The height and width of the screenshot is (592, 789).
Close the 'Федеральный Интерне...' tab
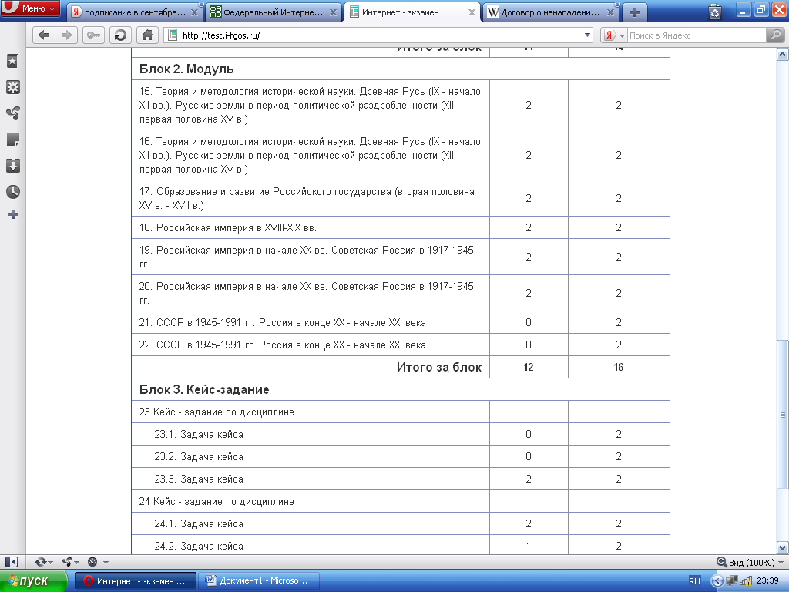pos(333,12)
